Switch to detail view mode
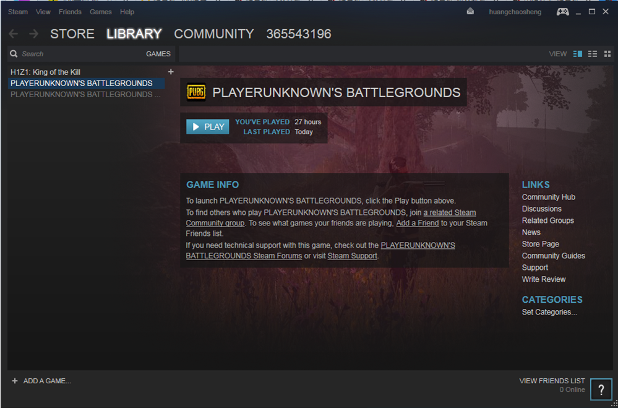The height and width of the screenshot is (408, 618). (578, 54)
